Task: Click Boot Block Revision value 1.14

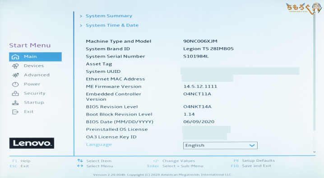Action: click(189, 114)
